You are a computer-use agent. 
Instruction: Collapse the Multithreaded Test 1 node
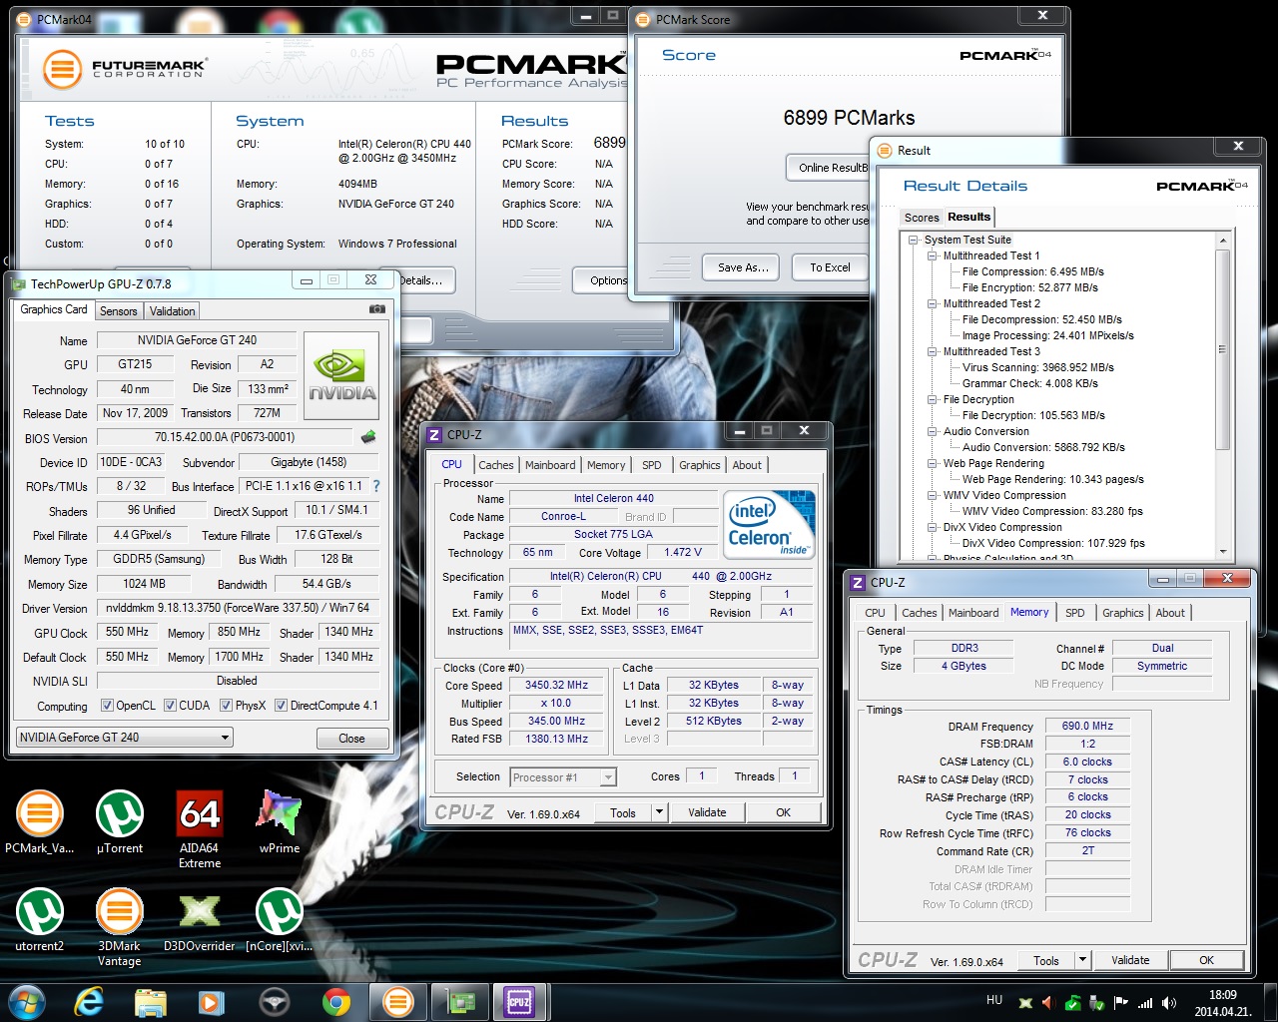point(932,255)
